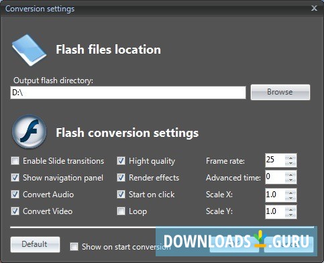
Task: Click the 'Flash conversion settings' heading
Action: tap(127, 133)
